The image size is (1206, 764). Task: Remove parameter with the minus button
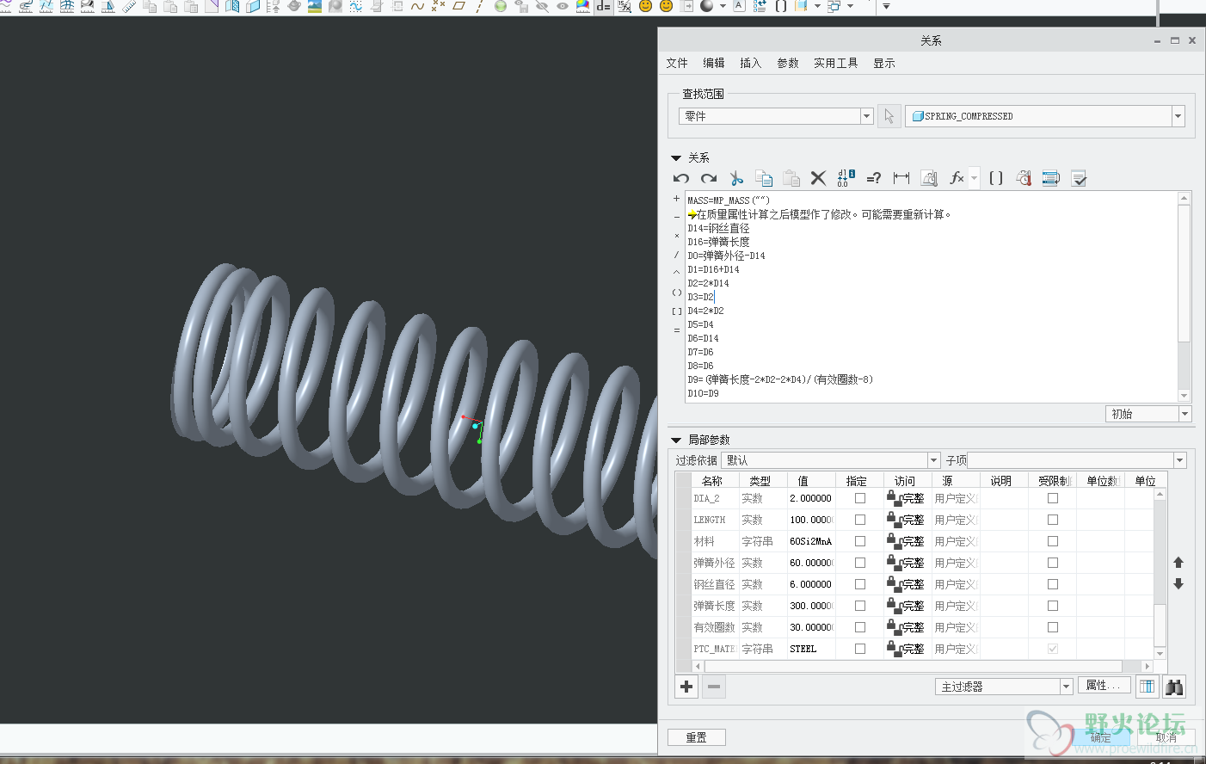(714, 687)
